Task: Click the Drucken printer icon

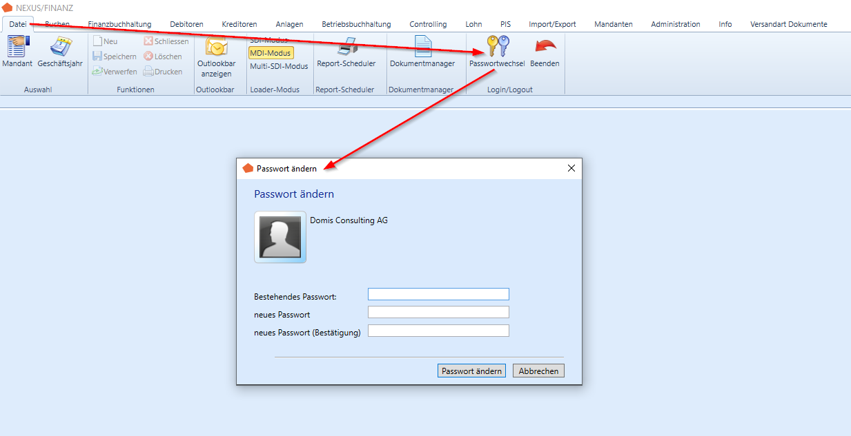Action: (x=148, y=72)
